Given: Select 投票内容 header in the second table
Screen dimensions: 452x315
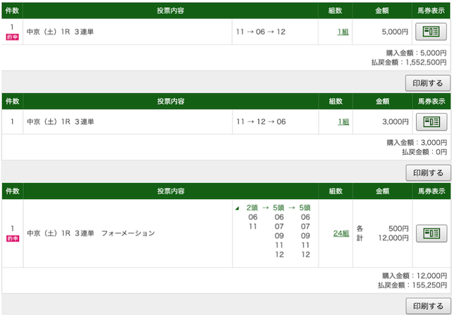Looking at the screenshot, I should [171, 101].
